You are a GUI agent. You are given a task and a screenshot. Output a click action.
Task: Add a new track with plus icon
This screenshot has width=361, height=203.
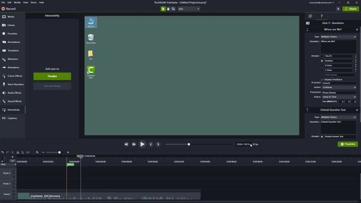point(12,157)
